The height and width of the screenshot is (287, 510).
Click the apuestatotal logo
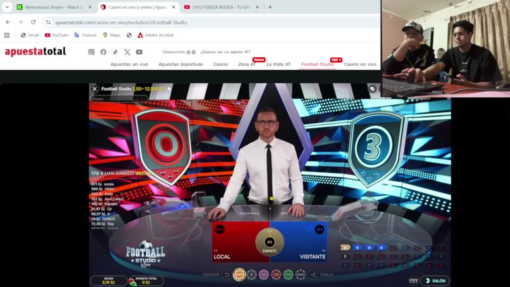pyautogui.click(x=36, y=52)
